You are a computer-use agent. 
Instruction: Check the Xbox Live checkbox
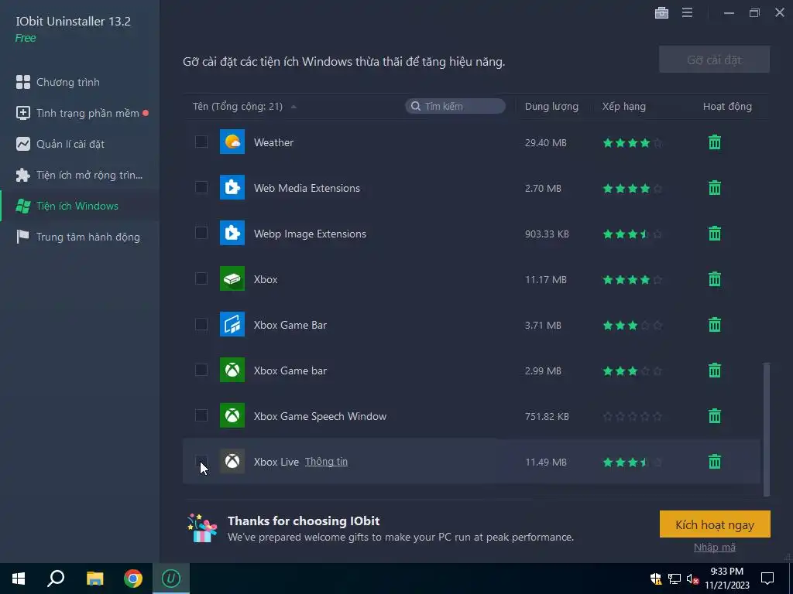point(201,461)
